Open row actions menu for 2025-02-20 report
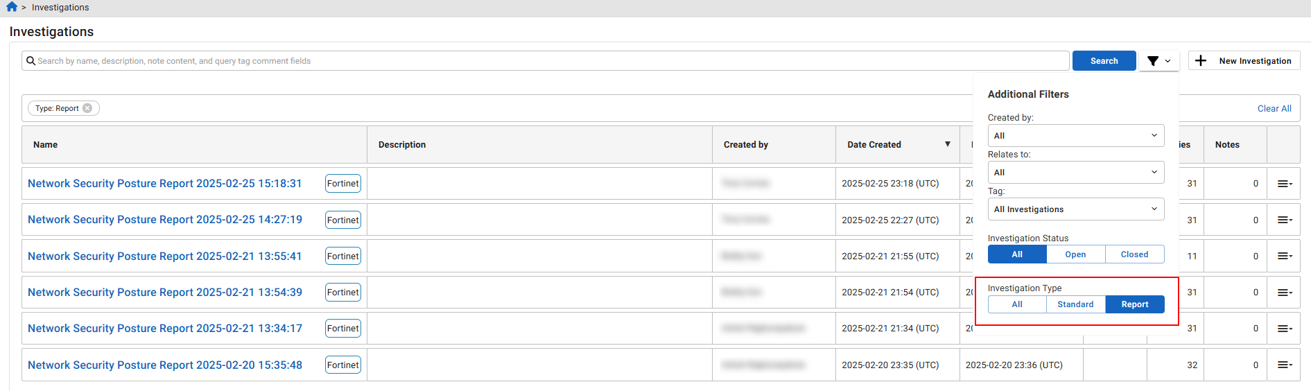Screen dimensions: 1311x391 click(1284, 365)
